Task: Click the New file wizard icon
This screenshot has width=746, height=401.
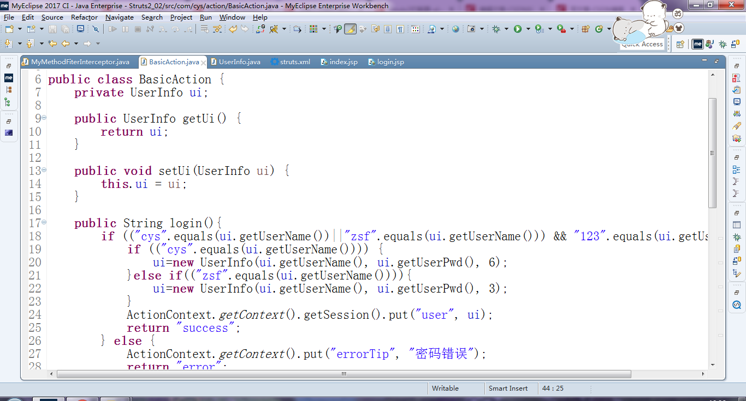Action: 9,29
